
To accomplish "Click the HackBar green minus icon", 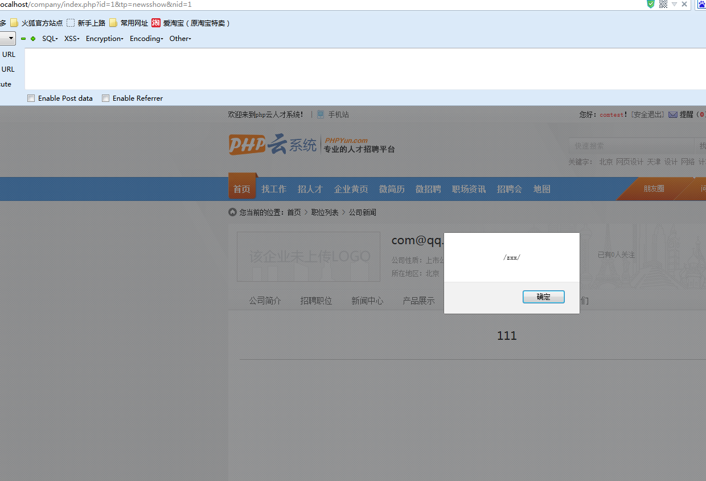I will 23,39.
